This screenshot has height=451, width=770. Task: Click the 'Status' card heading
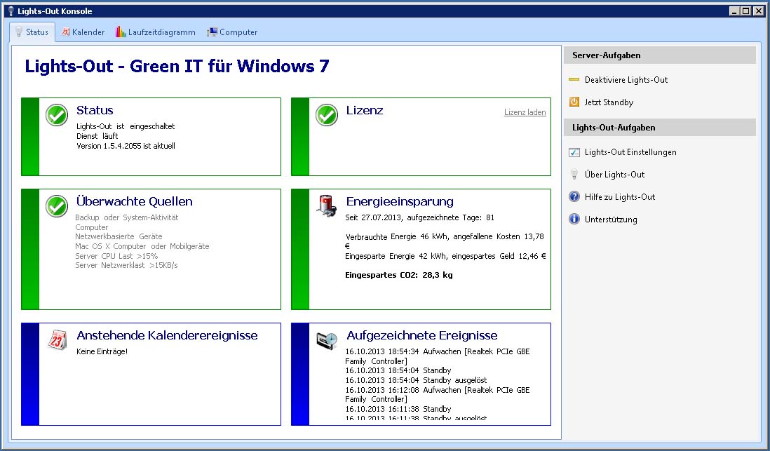(x=95, y=111)
